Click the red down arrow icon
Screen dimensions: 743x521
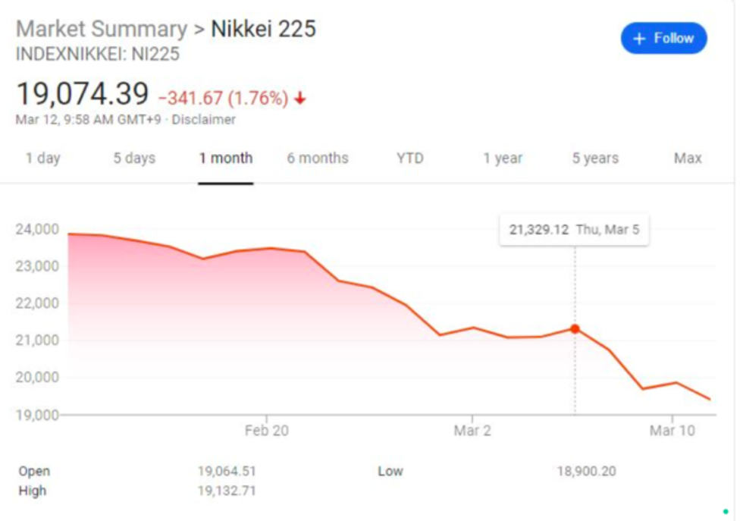click(x=300, y=99)
